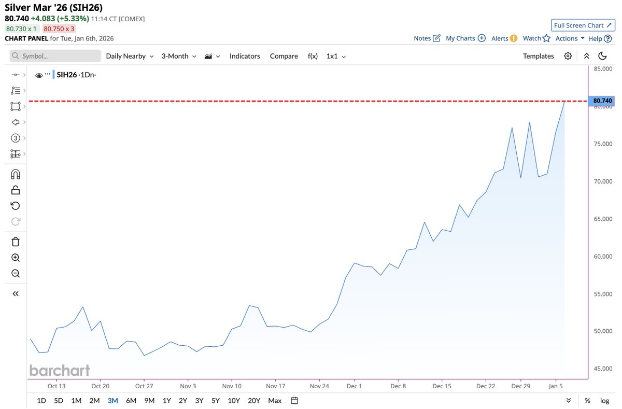Select the arrow annotation tool
The image size is (622, 409).
15,122
